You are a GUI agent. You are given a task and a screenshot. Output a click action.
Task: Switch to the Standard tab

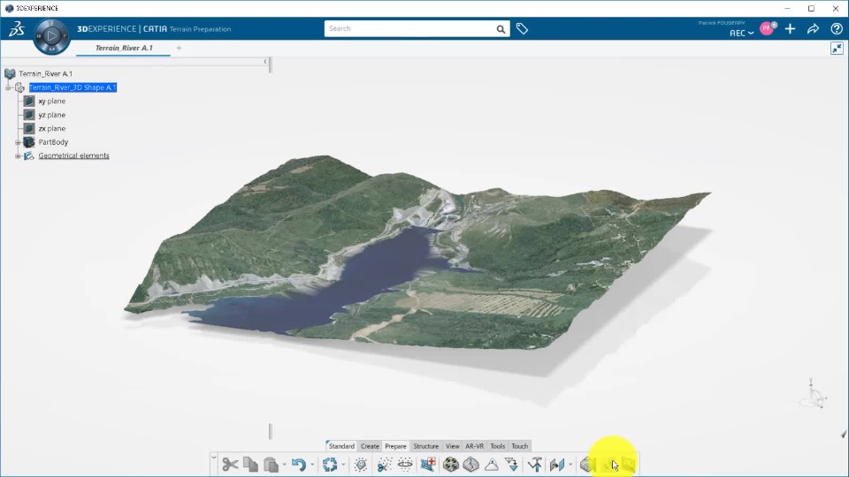(341, 446)
